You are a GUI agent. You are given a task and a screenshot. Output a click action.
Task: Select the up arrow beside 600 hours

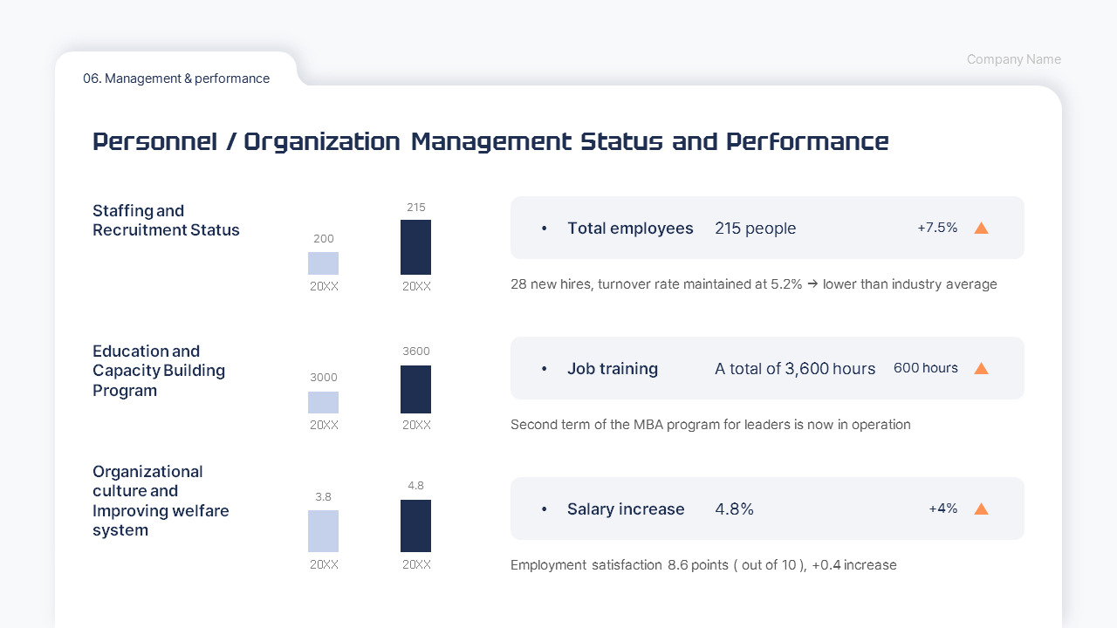tap(981, 368)
